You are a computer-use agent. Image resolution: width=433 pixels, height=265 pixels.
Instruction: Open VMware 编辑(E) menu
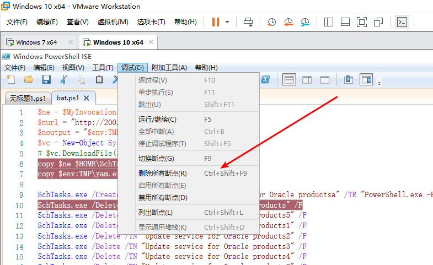tap(47, 22)
